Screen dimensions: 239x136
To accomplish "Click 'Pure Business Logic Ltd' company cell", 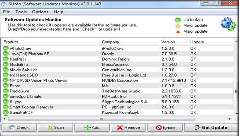I will tap(124, 75).
